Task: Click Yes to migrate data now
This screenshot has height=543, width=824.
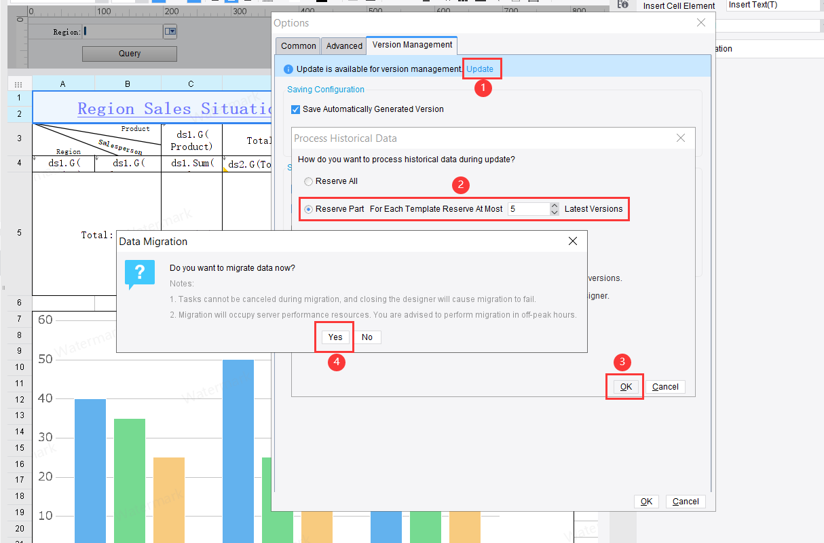Action: [x=335, y=337]
